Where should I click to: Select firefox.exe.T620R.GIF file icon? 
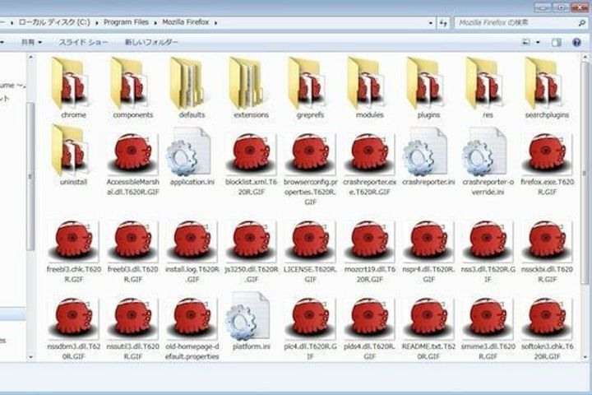(x=547, y=154)
